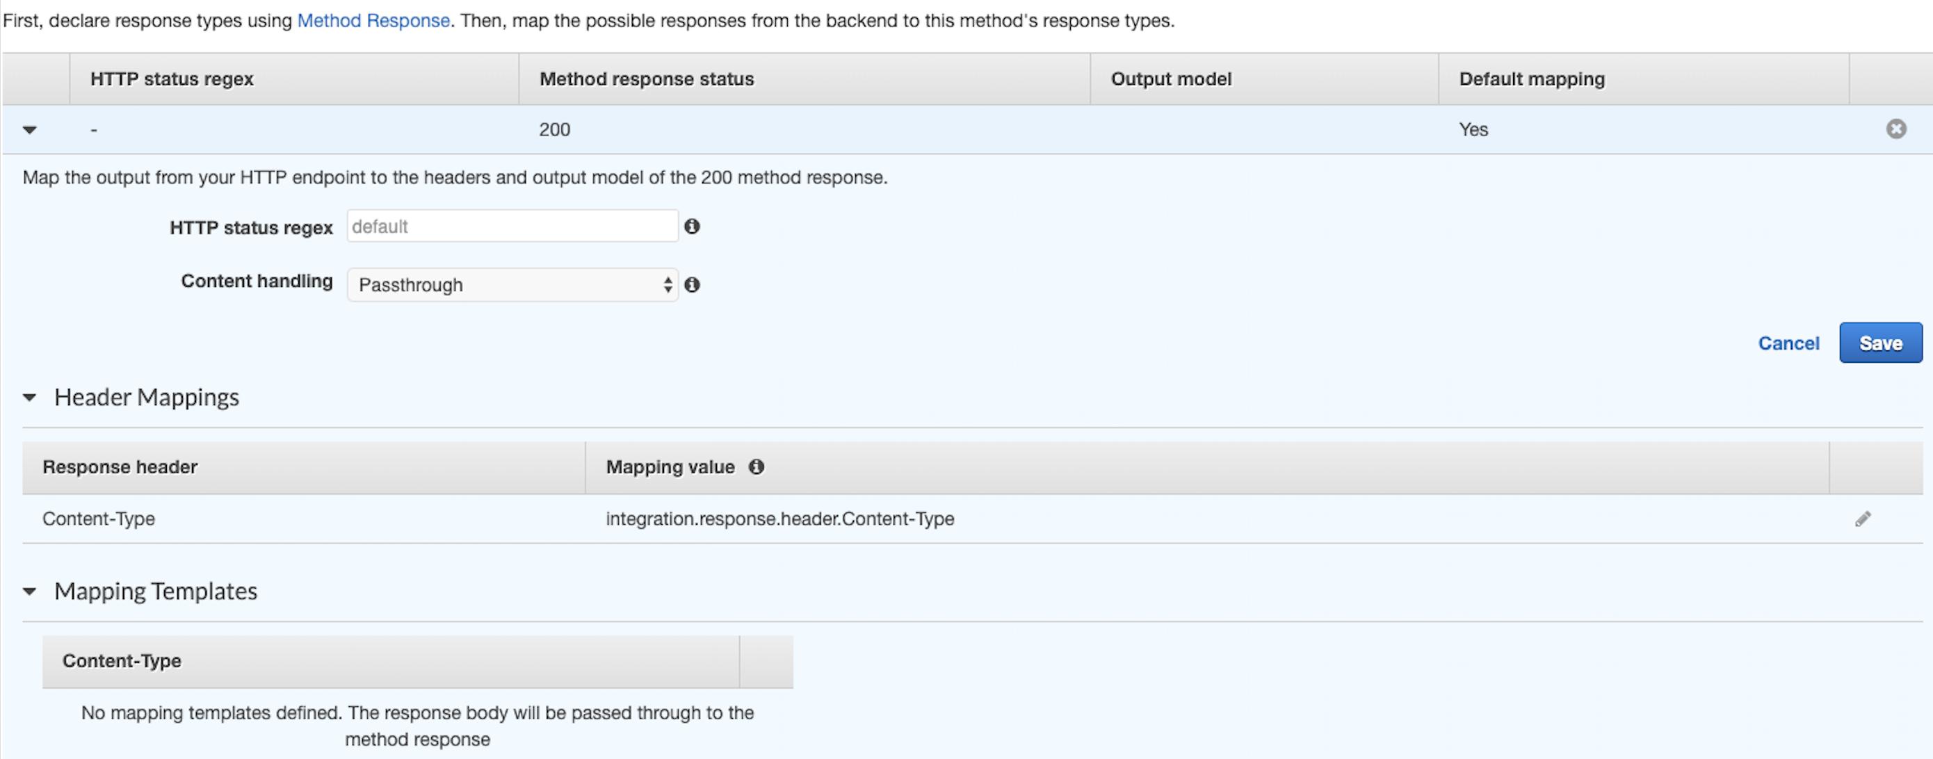Cancel the integration response edits
The height and width of the screenshot is (759, 1933).
click(x=1788, y=343)
